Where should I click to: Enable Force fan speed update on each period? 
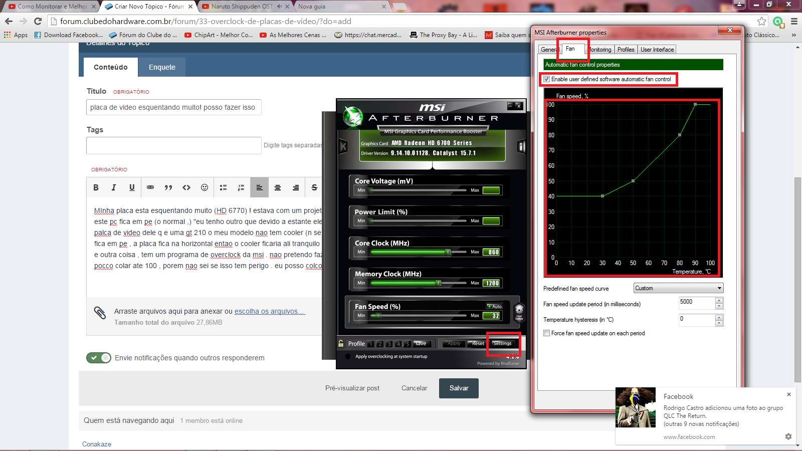[547, 333]
